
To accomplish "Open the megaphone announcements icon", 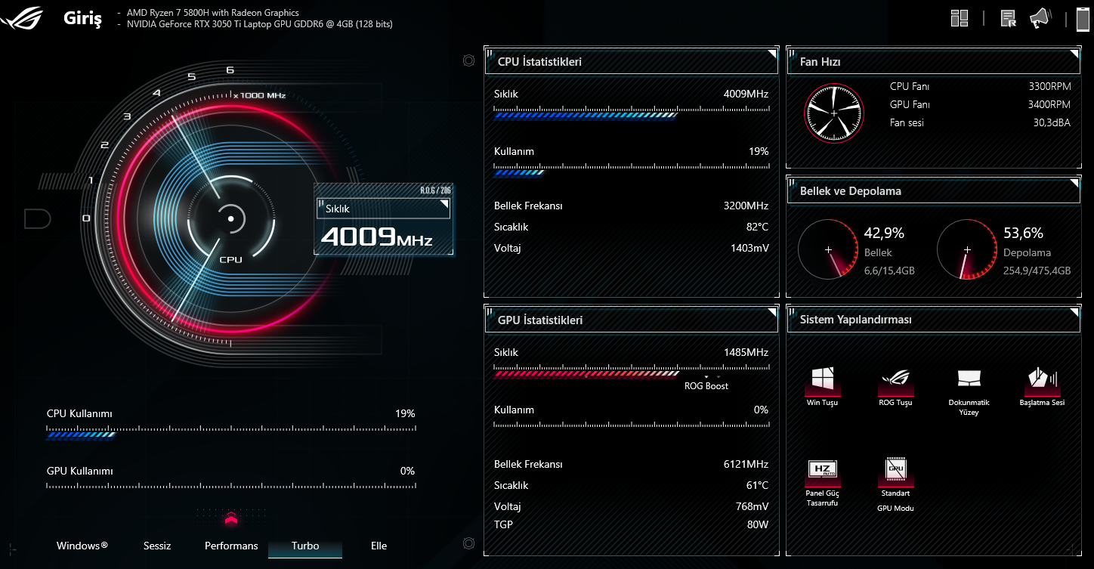I will click(x=1040, y=17).
